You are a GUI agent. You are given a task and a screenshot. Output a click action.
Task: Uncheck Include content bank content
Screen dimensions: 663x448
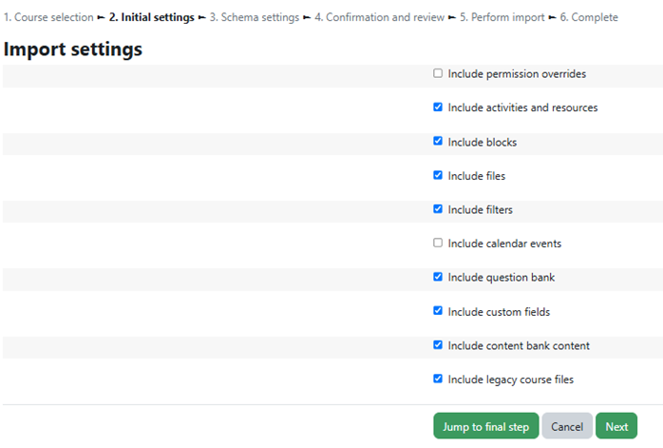tap(438, 345)
